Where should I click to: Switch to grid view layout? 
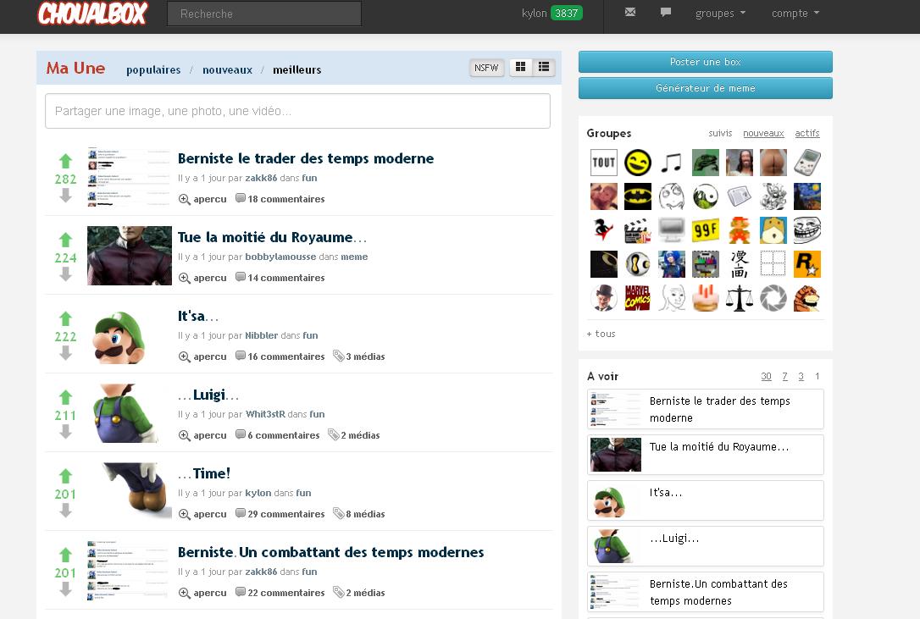(520, 68)
